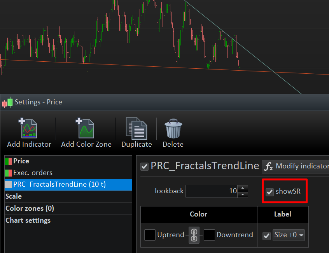329x253 pixels.
Task: Click the chain link icon between colors
Action: [194, 235]
